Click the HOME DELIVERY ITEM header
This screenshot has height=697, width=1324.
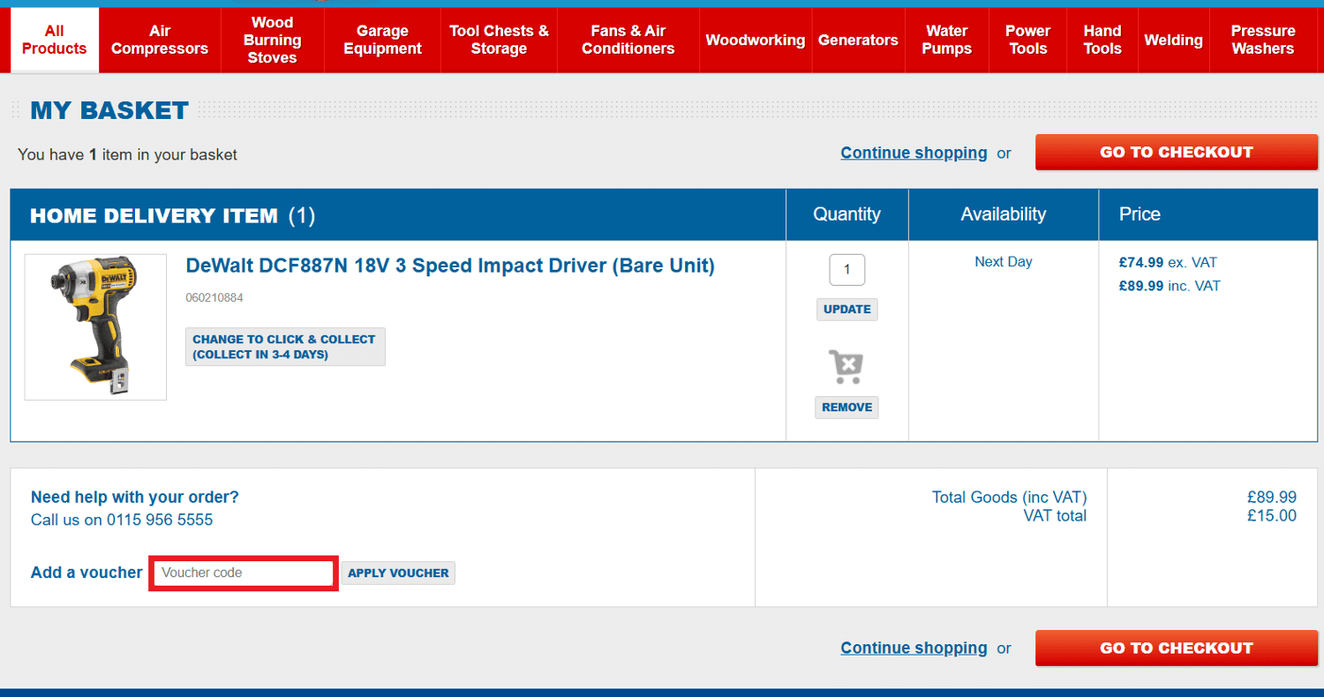point(154,215)
